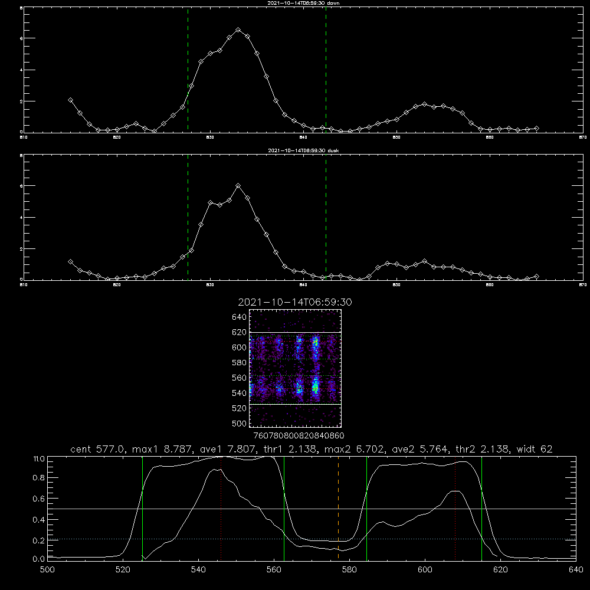Viewport: 590px width, 590px height.
Task: Click the first data point of dusk curve
Action: pyautogui.click(x=70, y=261)
